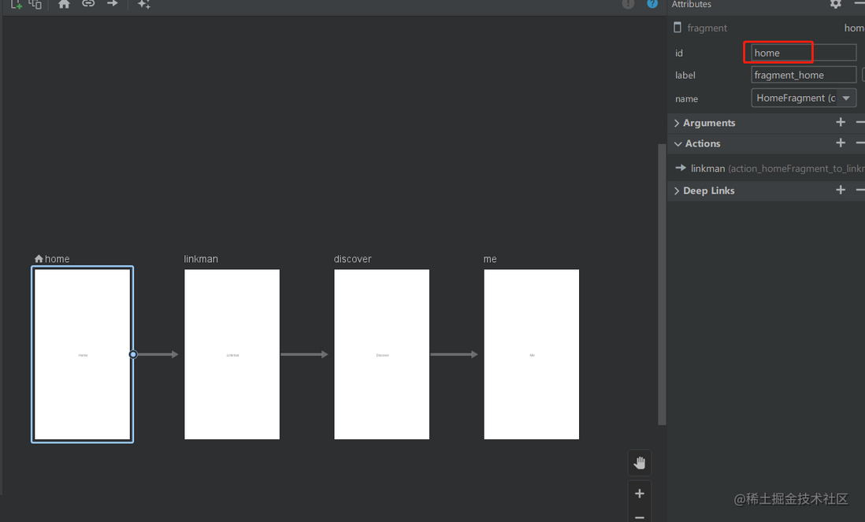Open Attributes panel settings gear

point(835,4)
